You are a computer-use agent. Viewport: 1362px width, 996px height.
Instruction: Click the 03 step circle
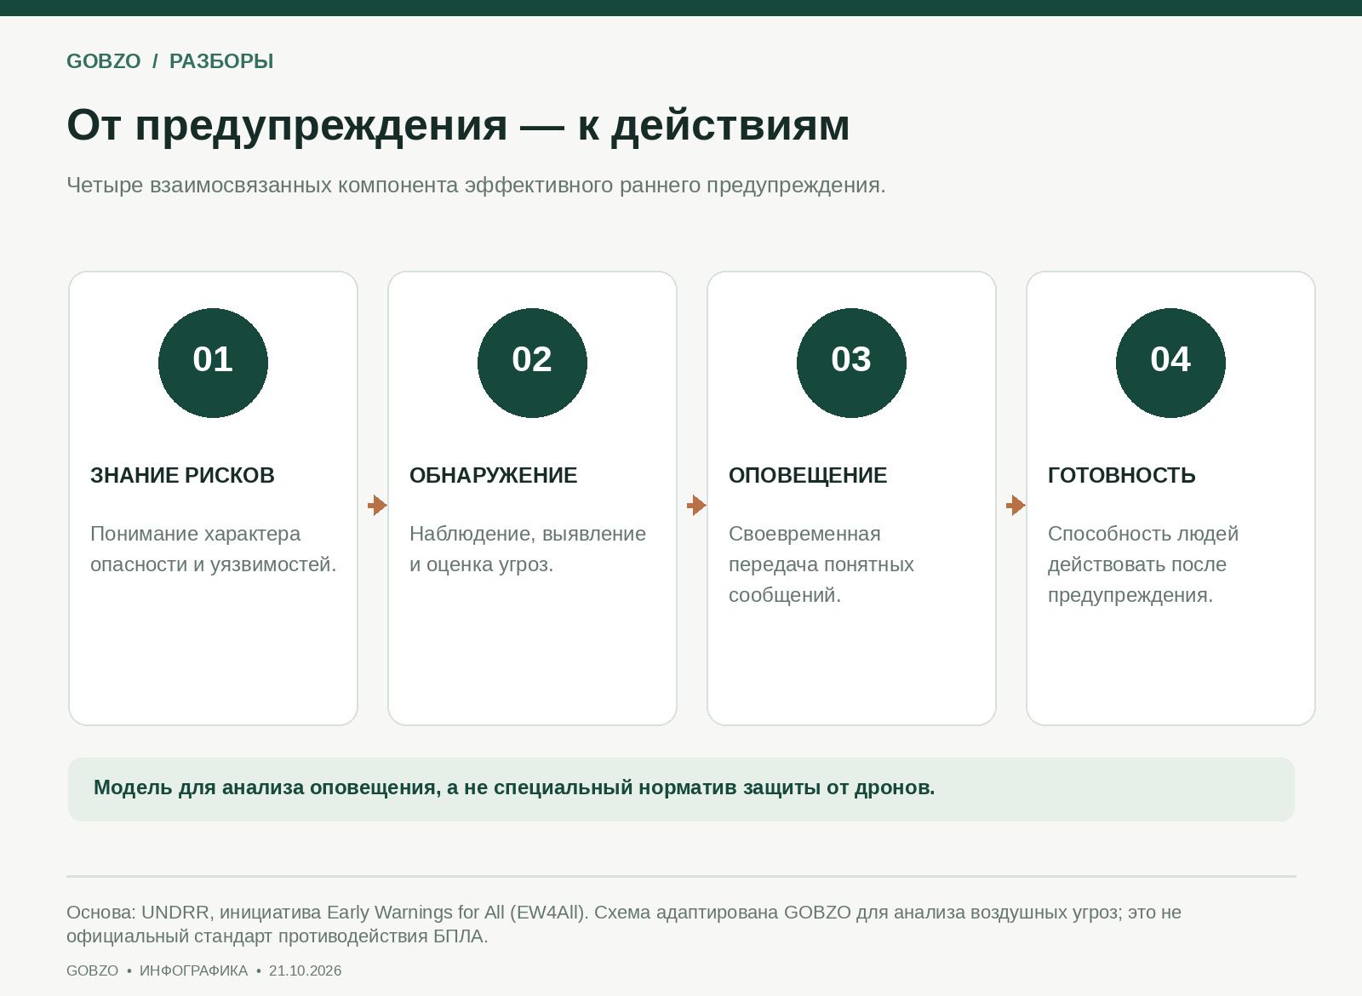(851, 363)
